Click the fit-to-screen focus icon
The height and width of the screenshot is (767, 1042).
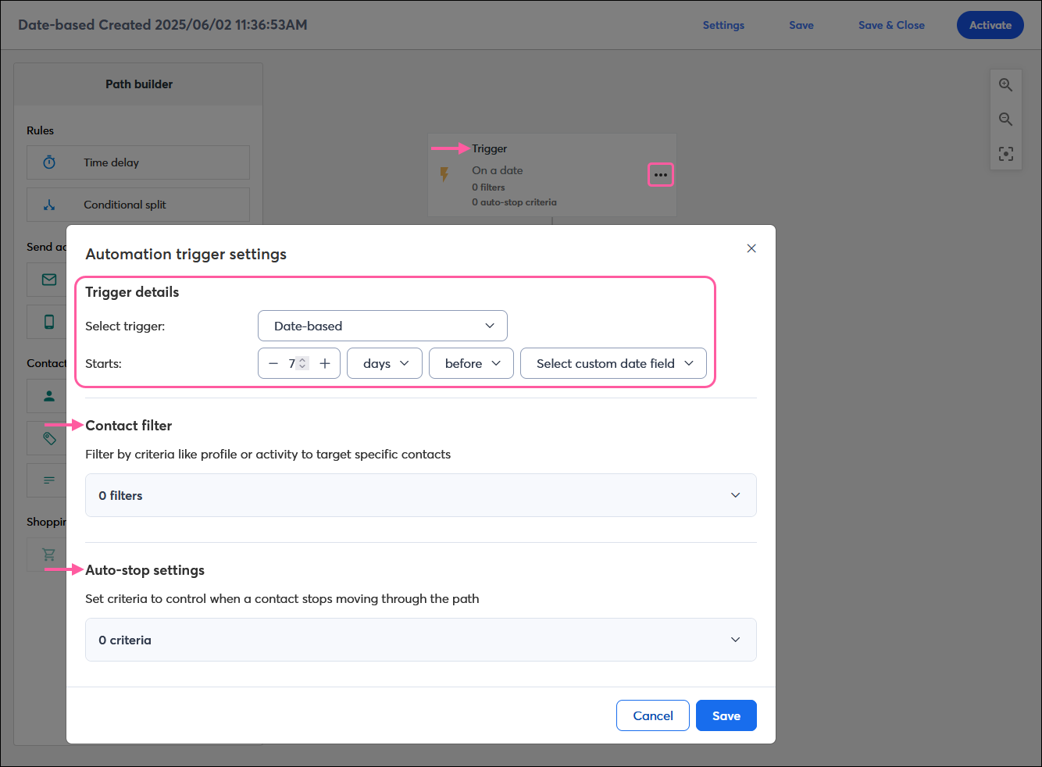(1005, 154)
